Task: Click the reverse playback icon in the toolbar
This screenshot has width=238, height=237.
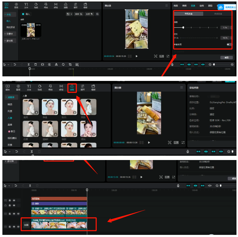Action: (49, 64)
